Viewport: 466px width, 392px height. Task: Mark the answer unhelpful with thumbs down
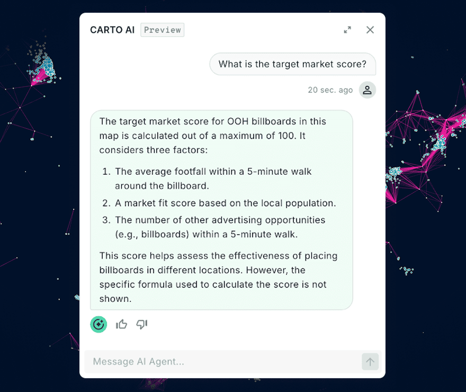click(x=141, y=324)
